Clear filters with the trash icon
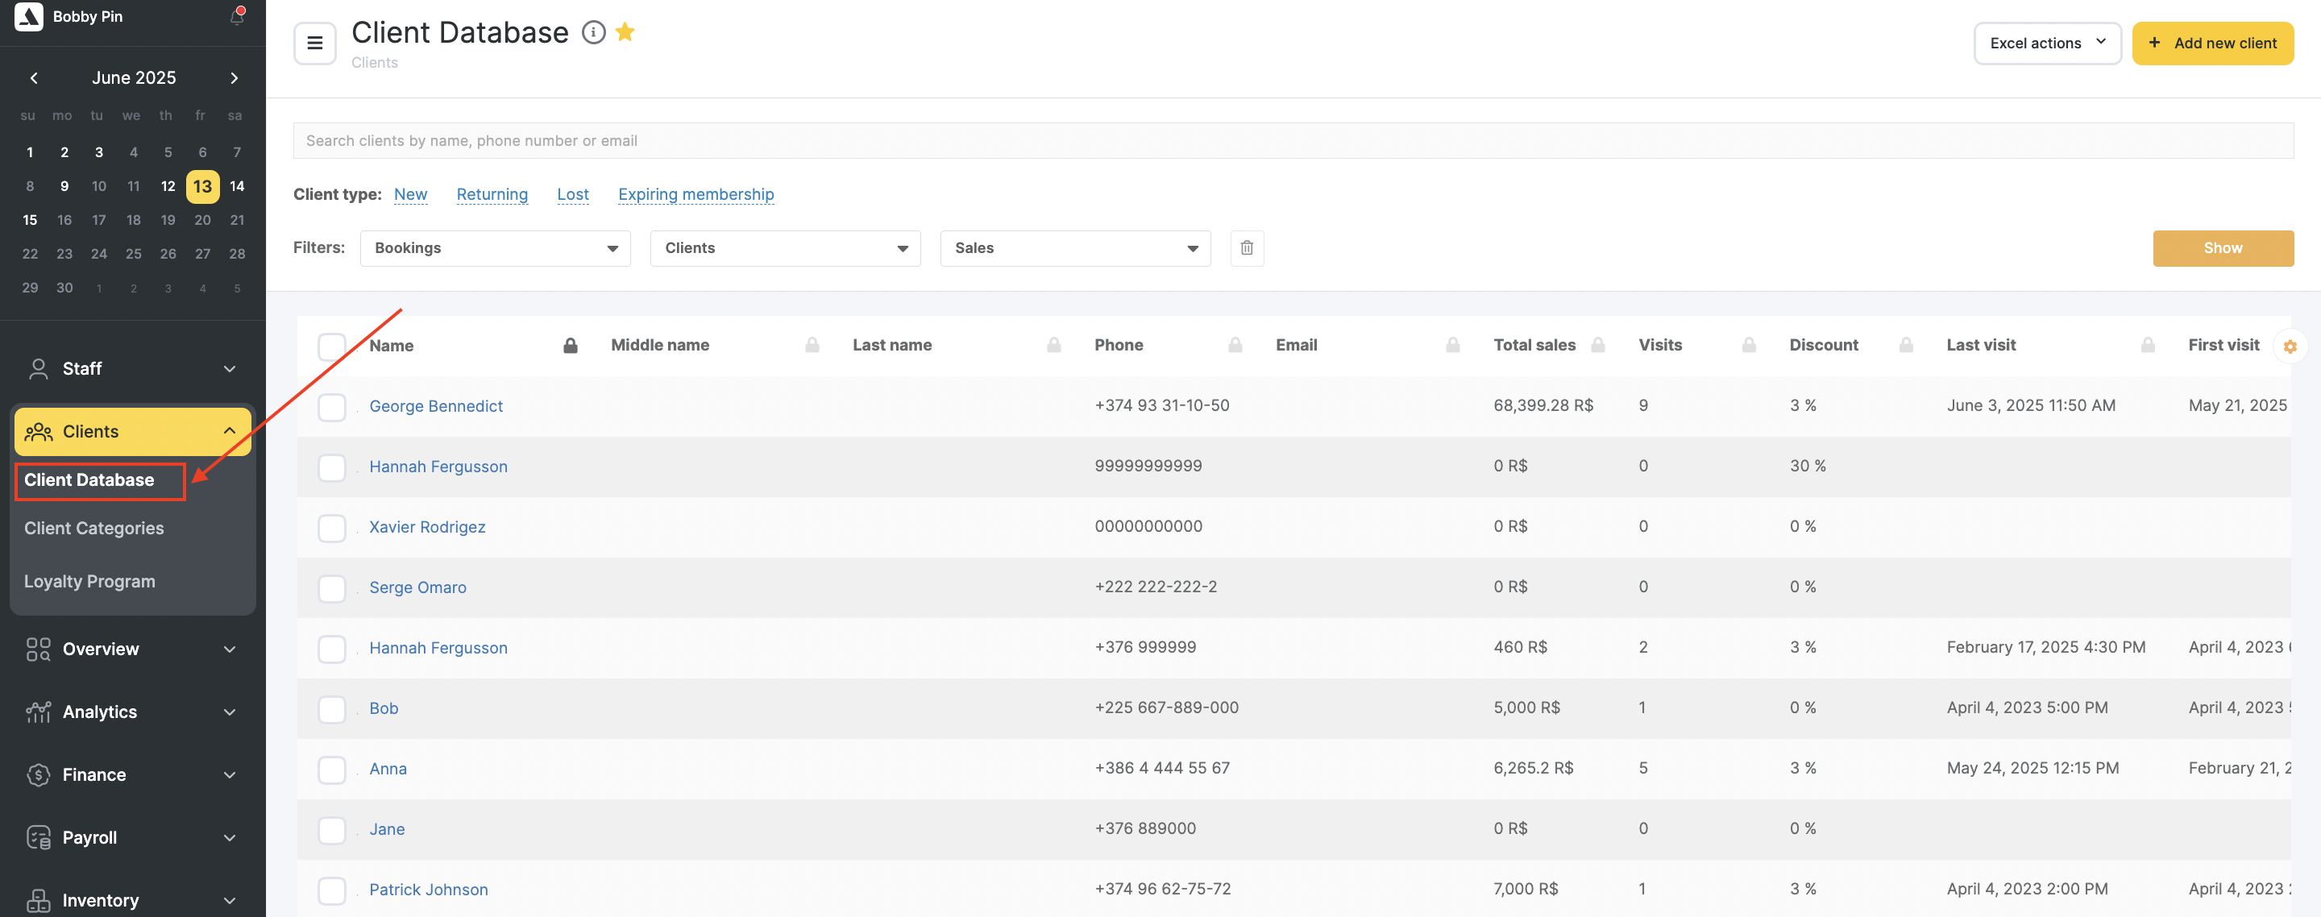 click(x=1246, y=247)
